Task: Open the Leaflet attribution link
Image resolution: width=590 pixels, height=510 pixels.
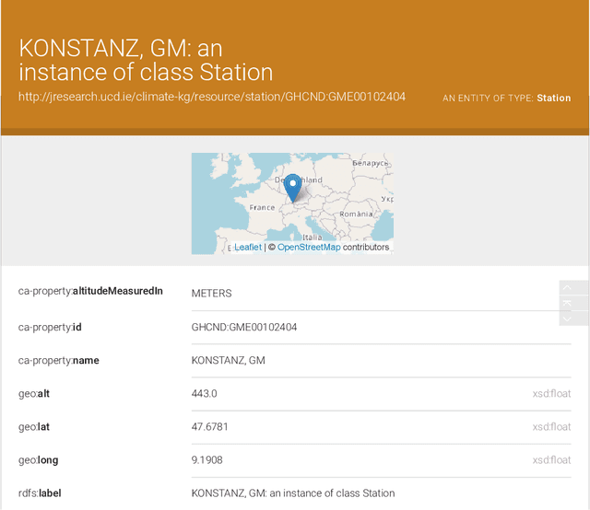Action: 247,247
